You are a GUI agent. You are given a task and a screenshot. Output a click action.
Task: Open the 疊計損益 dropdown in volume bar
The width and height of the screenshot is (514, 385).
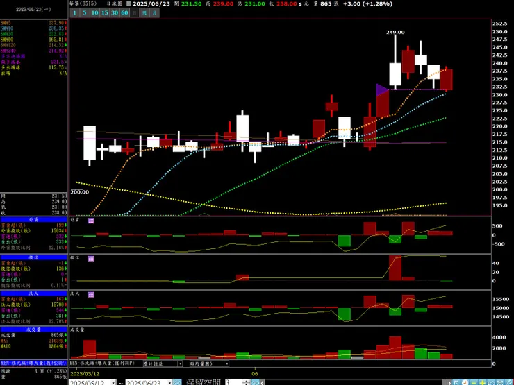[x=180, y=363]
